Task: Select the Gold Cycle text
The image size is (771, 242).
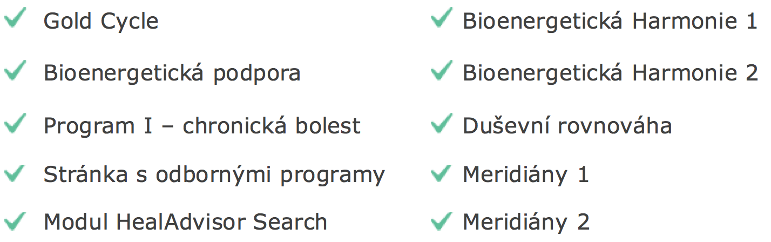Action: point(101,22)
